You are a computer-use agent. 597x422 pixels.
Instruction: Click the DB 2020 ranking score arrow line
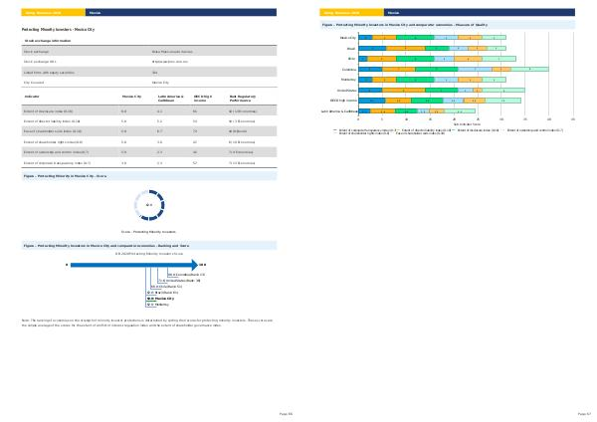point(132,266)
